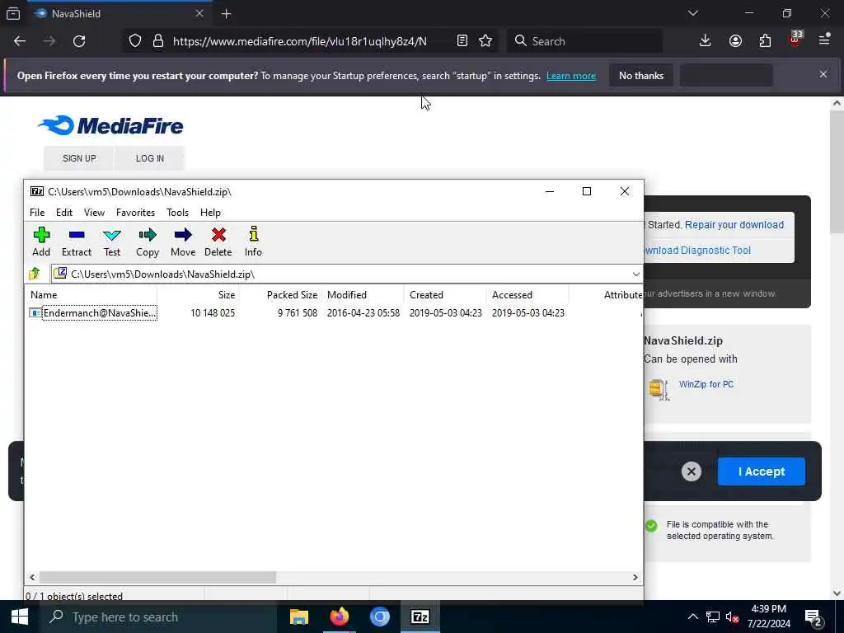The image size is (844, 633).
Task: Open the Edit menu in 7-Zip
Action: pyautogui.click(x=64, y=213)
